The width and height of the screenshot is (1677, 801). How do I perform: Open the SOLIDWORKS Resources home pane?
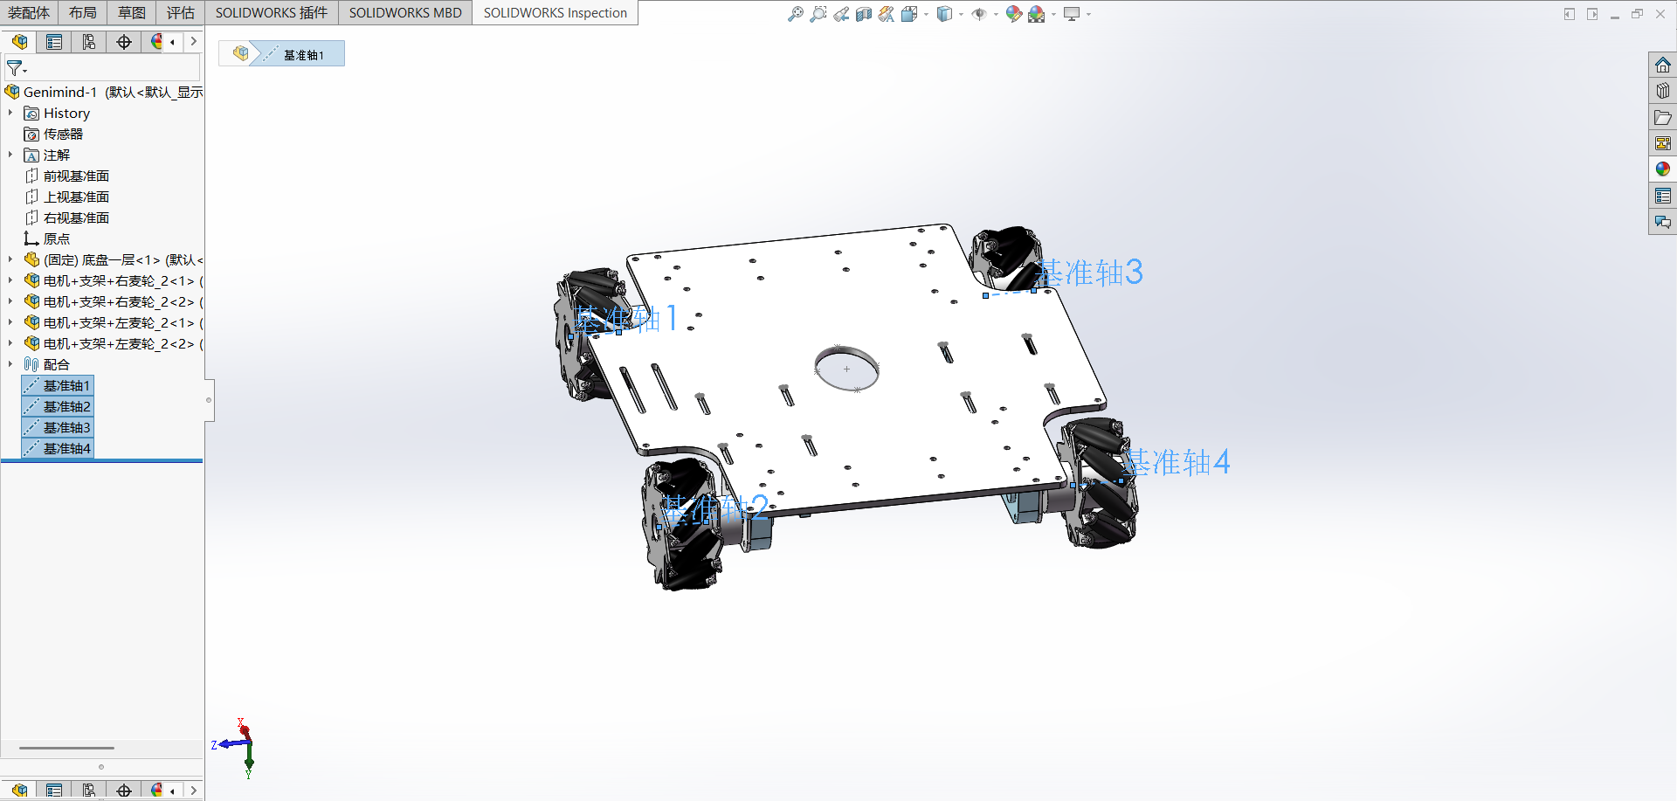(1662, 66)
